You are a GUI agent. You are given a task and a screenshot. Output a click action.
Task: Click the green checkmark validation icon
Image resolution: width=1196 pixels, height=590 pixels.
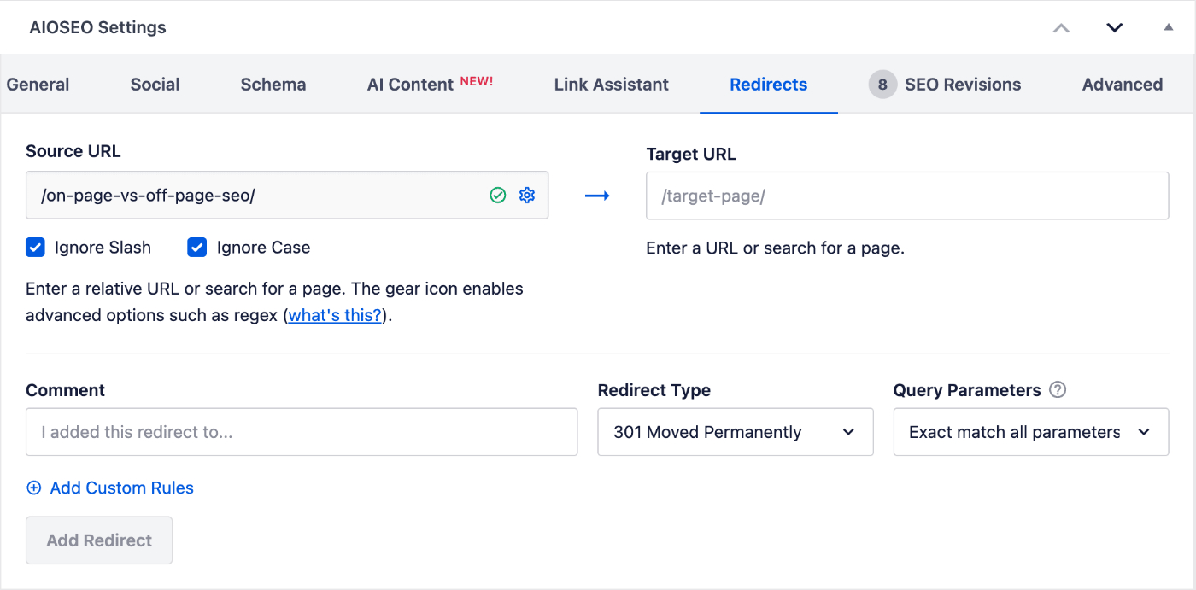point(498,196)
